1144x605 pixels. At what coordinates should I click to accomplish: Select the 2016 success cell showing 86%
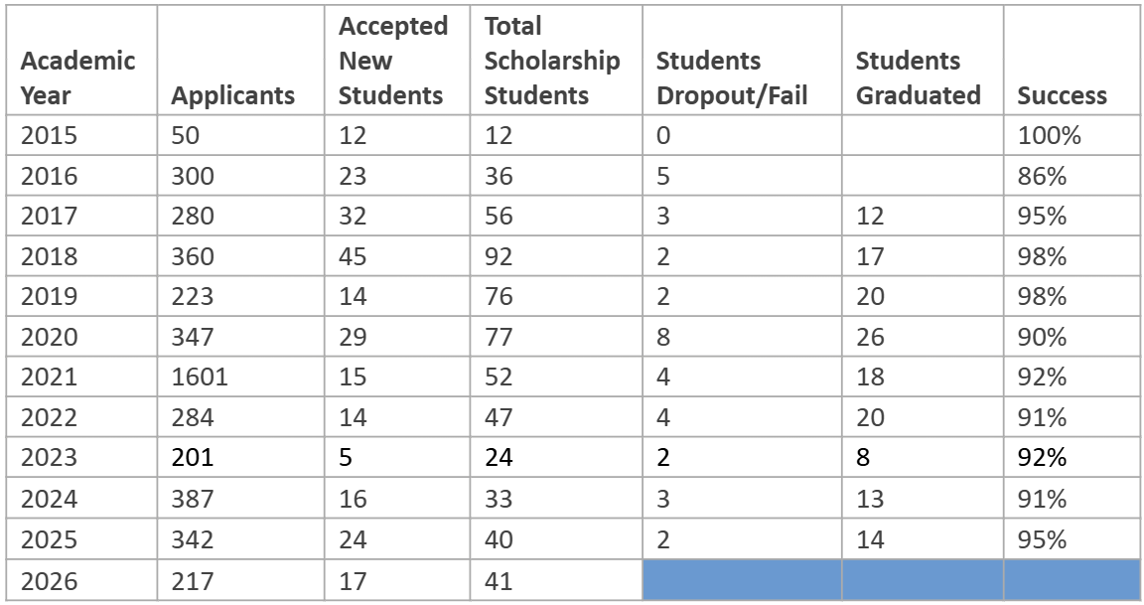(x=1042, y=177)
